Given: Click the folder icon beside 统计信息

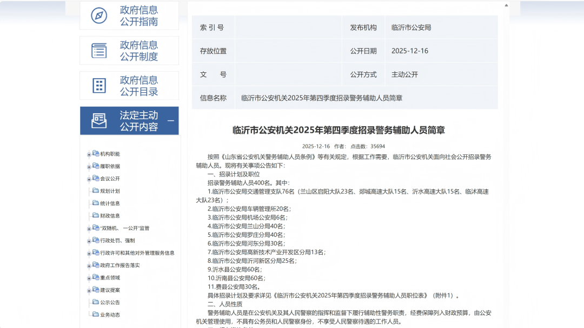Looking at the screenshot, I should tap(96, 203).
